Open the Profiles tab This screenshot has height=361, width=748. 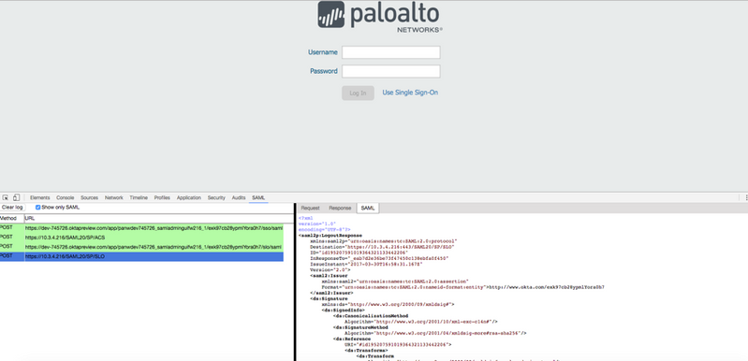pyautogui.click(x=162, y=197)
